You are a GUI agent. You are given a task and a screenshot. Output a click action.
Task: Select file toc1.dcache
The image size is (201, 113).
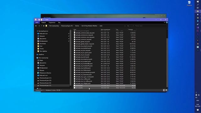pos(79,88)
